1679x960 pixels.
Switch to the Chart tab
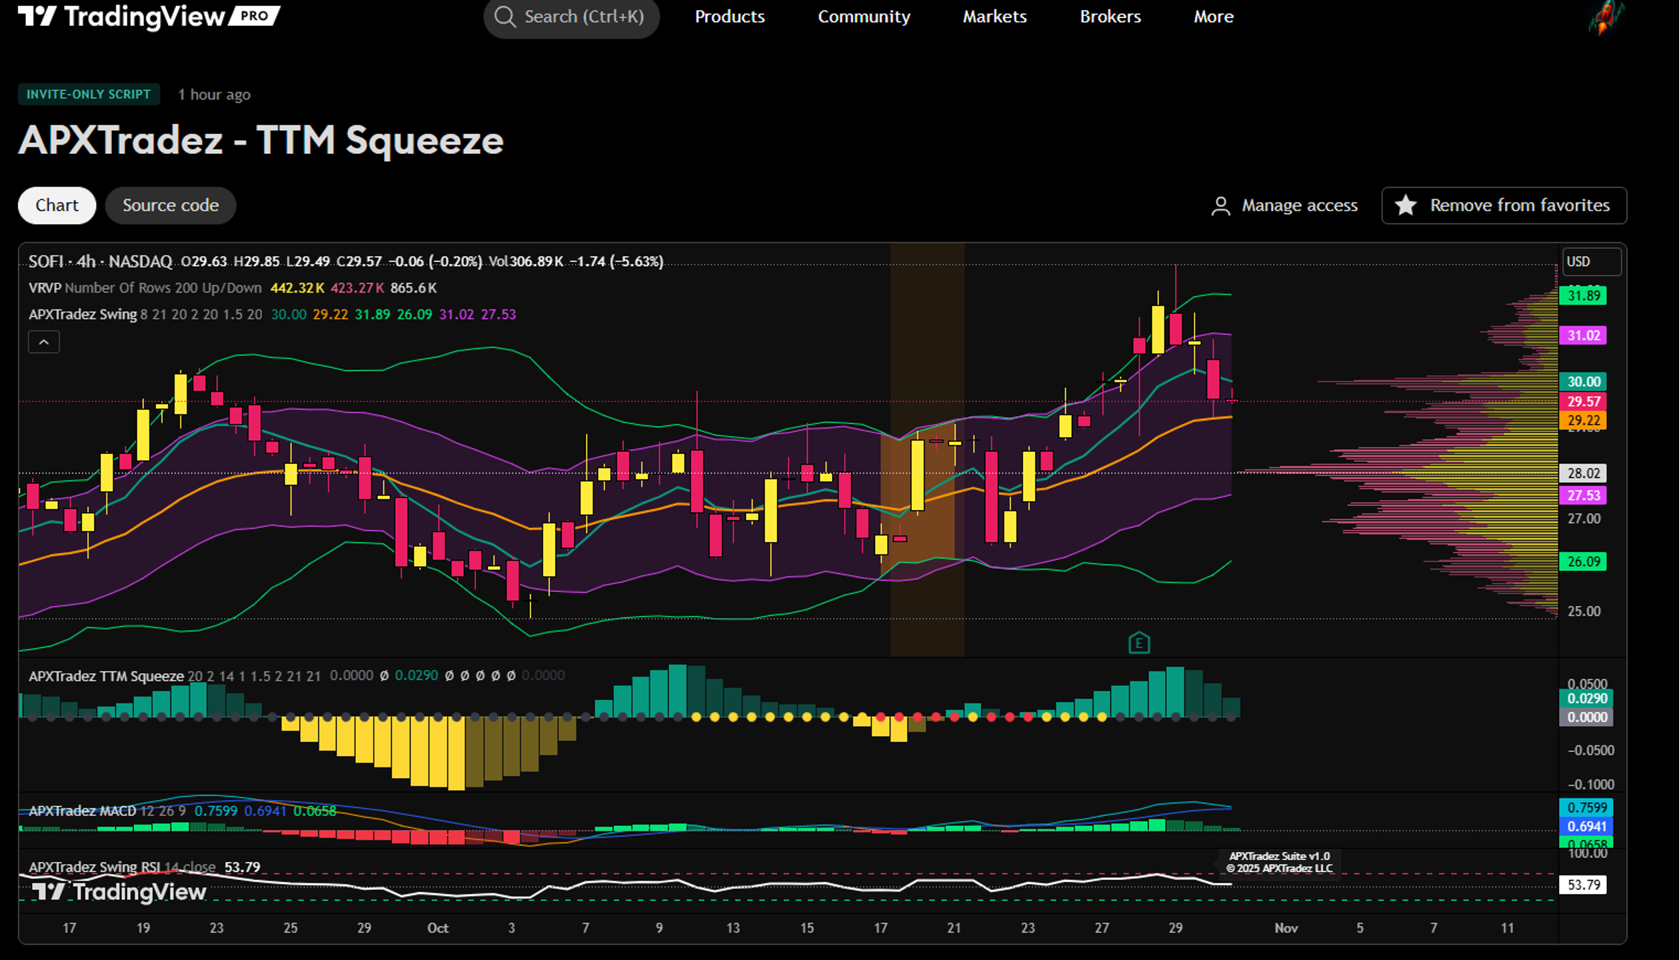click(57, 205)
